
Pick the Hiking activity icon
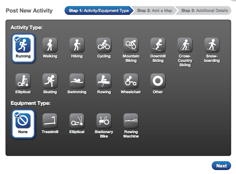click(77, 45)
